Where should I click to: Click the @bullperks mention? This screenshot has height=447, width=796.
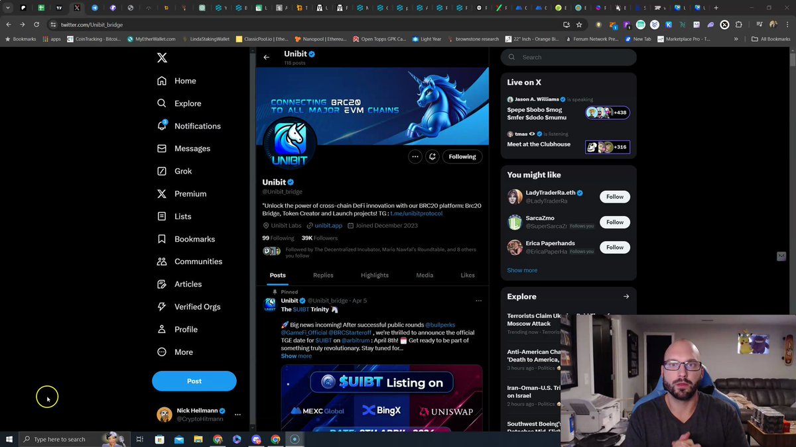pos(440,324)
